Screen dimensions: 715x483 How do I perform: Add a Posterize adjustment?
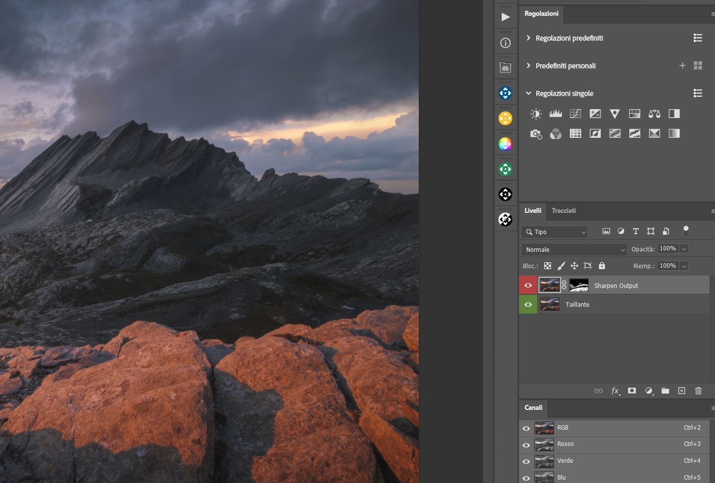(x=615, y=134)
